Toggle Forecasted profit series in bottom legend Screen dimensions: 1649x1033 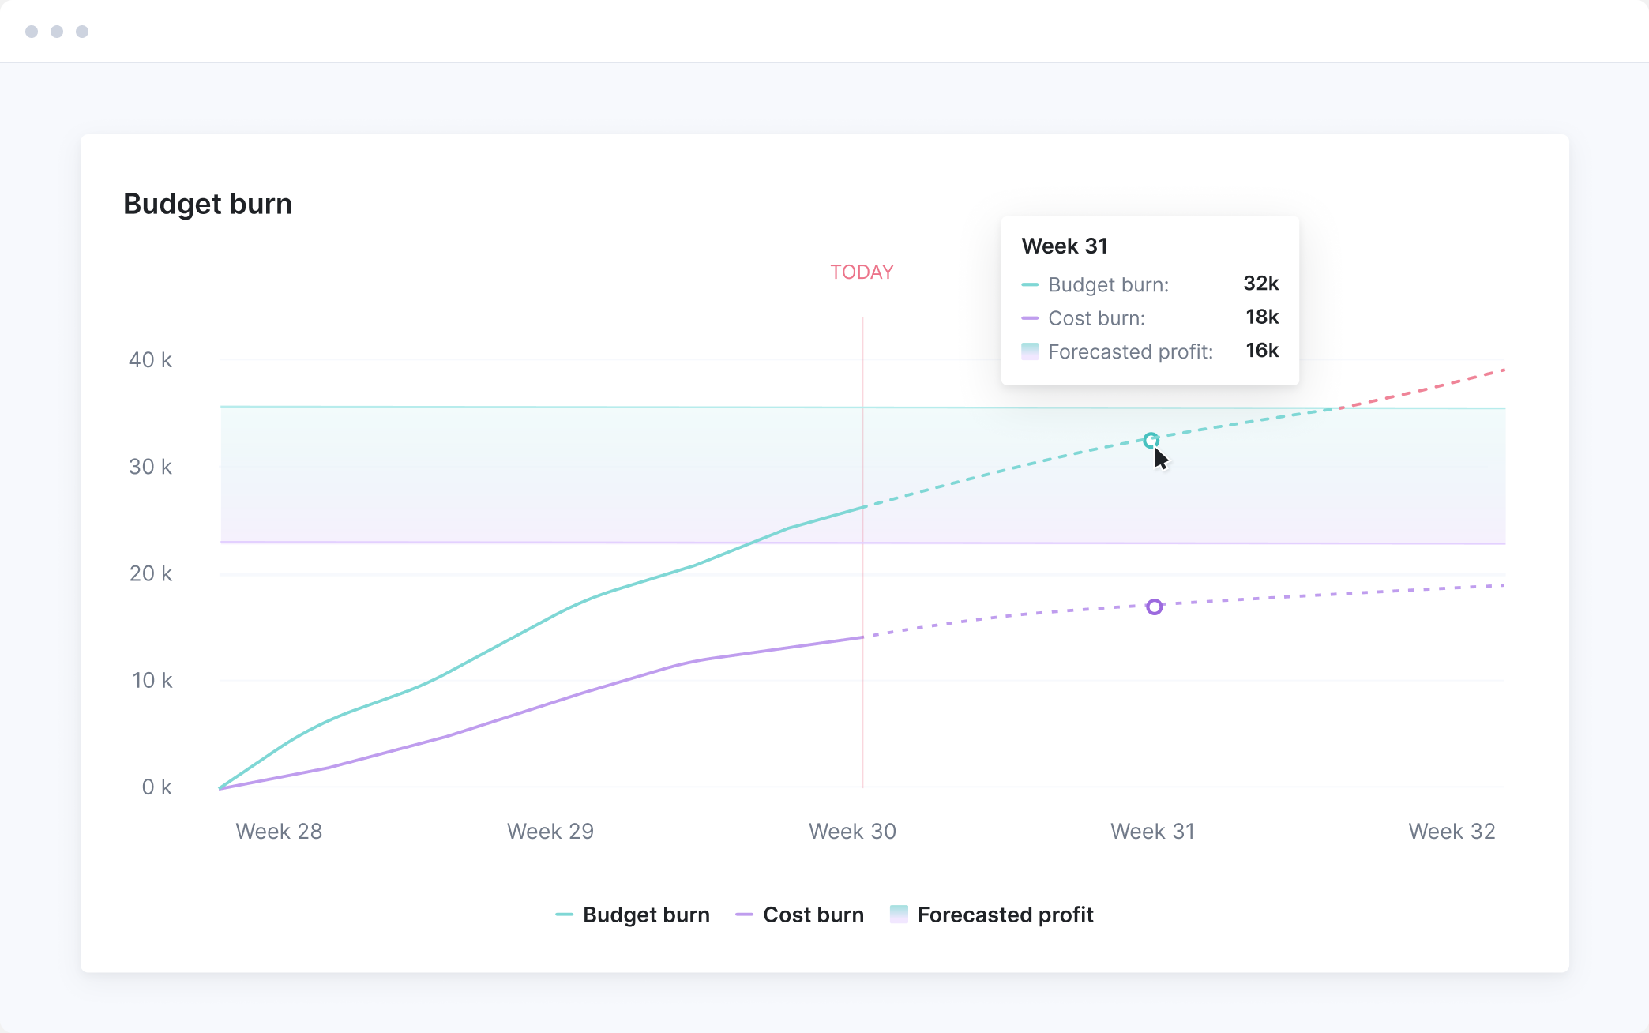(x=1005, y=915)
